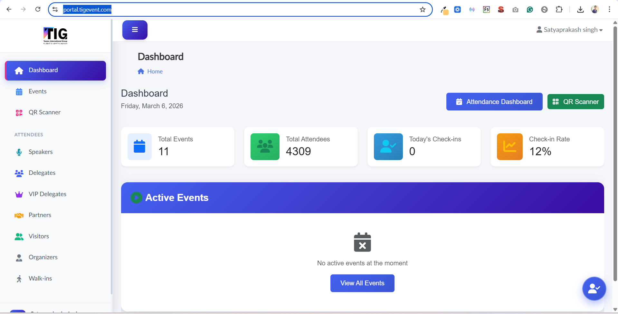Image resolution: width=618 pixels, height=314 pixels.
Task: Click the Partners handshake icon
Action: click(x=19, y=215)
